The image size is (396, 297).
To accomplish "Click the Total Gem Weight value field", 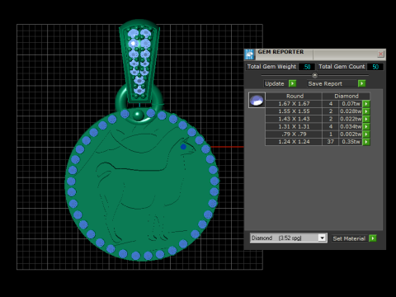I will tap(307, 67).
